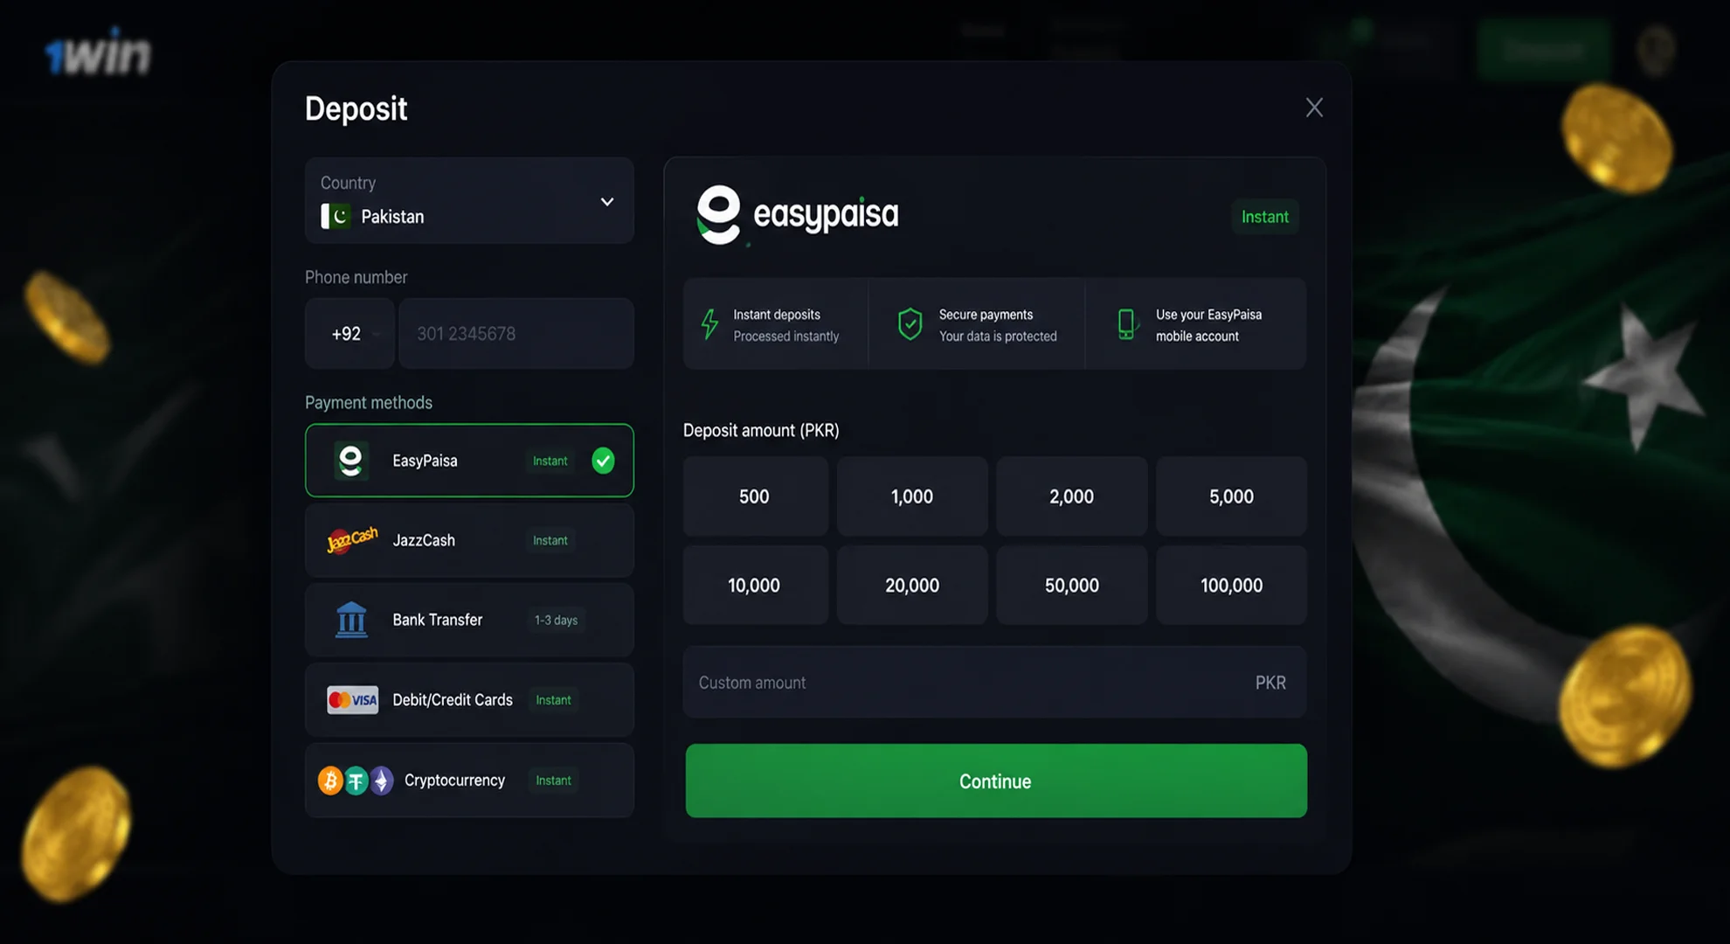Choose the 2,000 deposit amount

click(x=1071, y=496)
